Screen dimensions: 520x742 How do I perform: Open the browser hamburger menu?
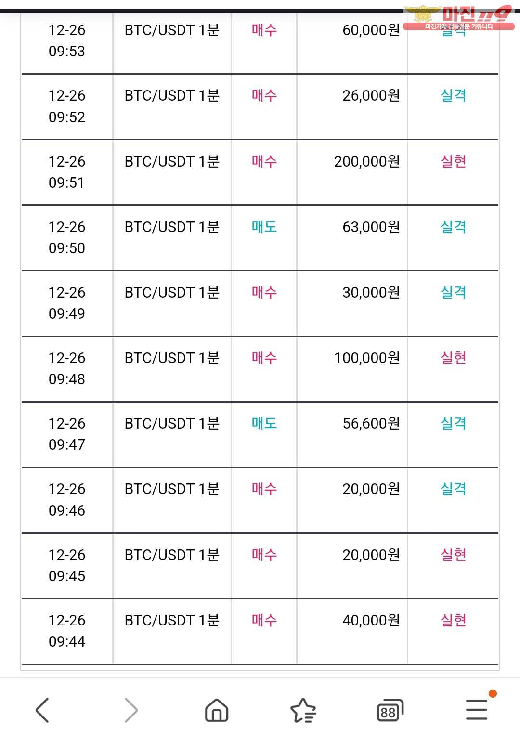click(x=477, y=710)
